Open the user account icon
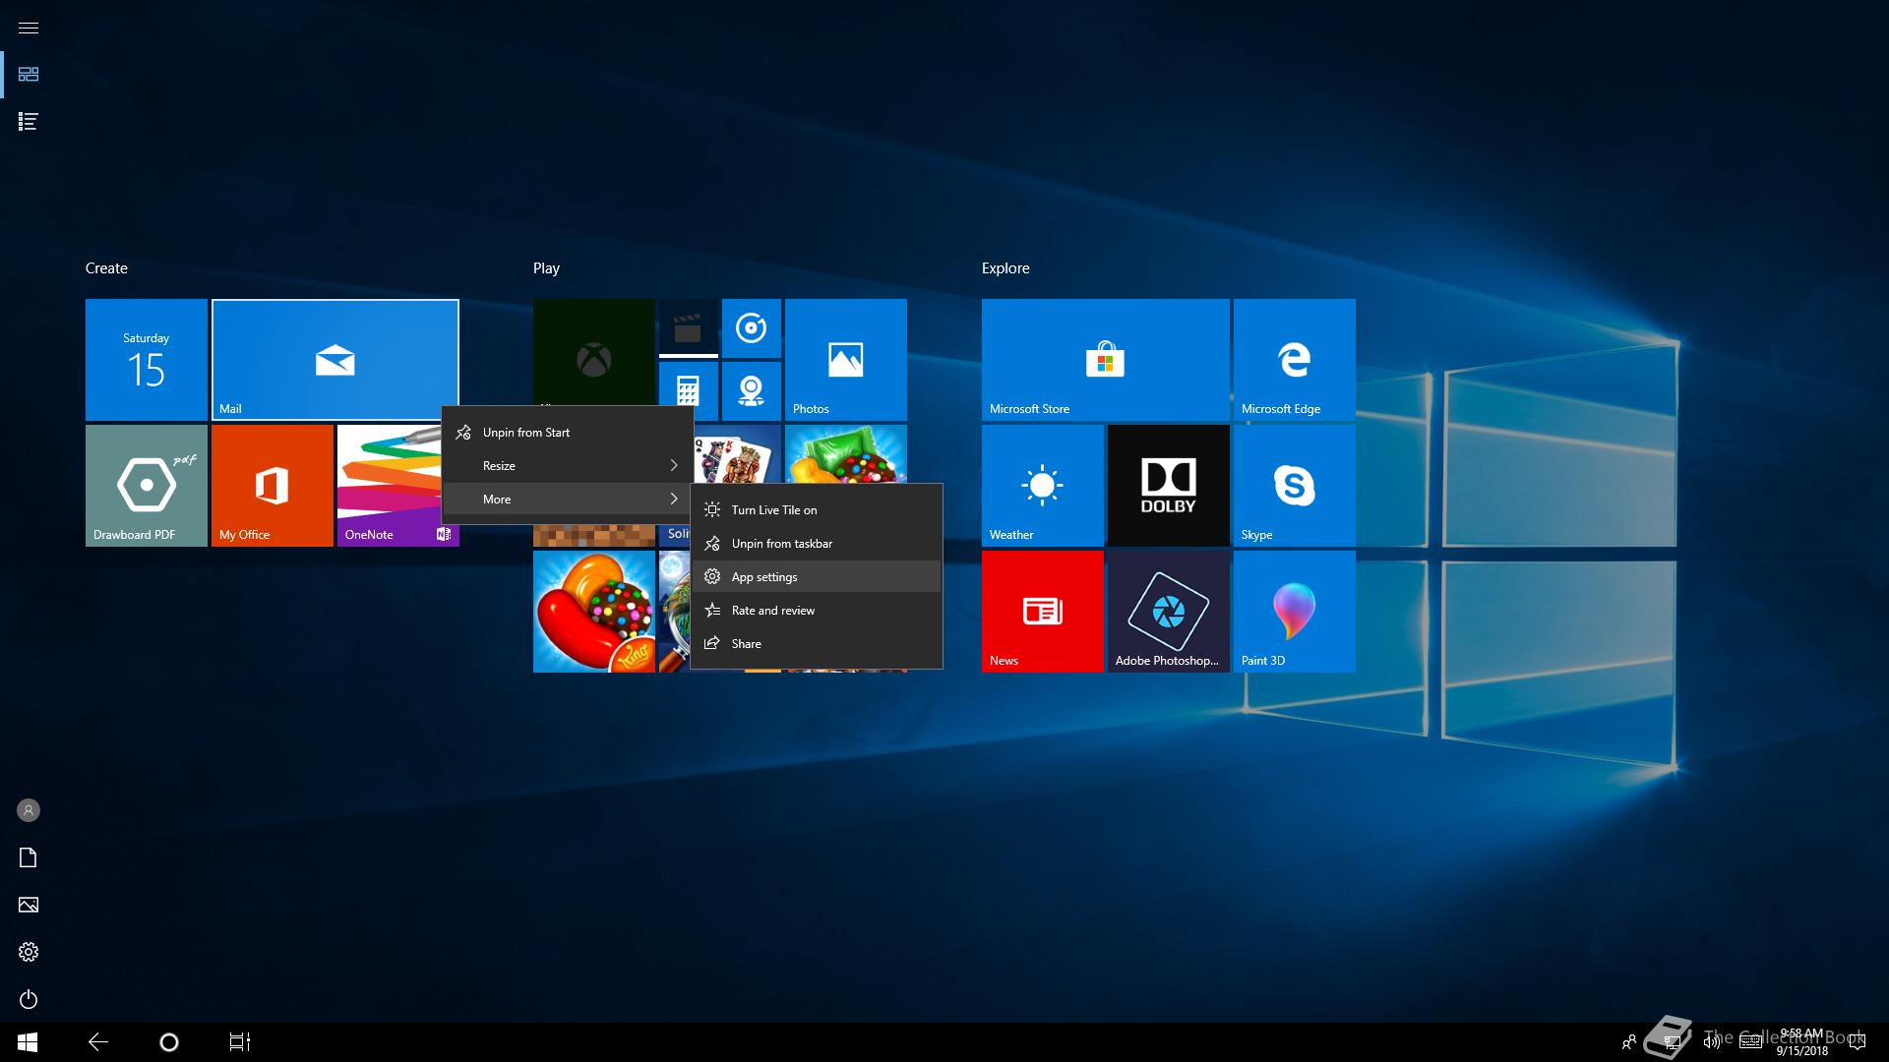1889x1062 pixels. [x=29, y=810]
